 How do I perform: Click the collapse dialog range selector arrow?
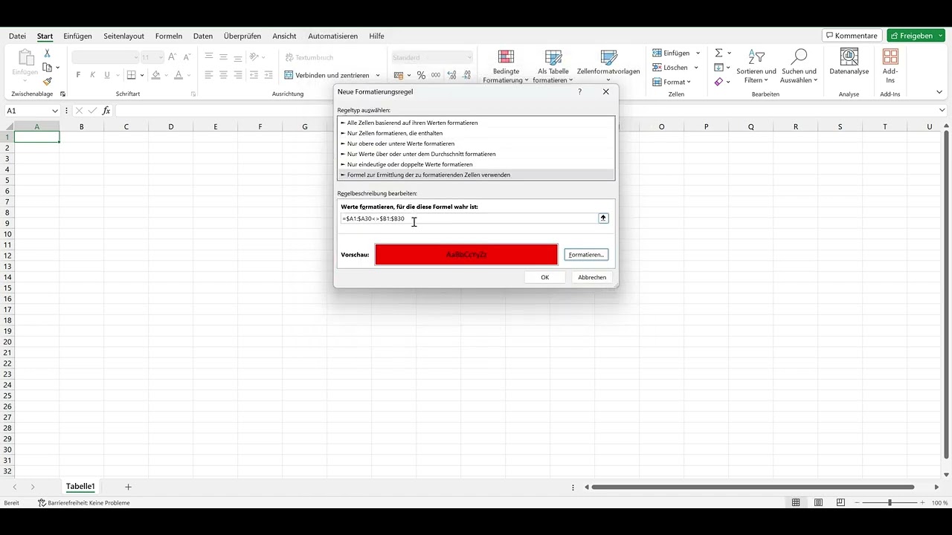coord(603,218)
